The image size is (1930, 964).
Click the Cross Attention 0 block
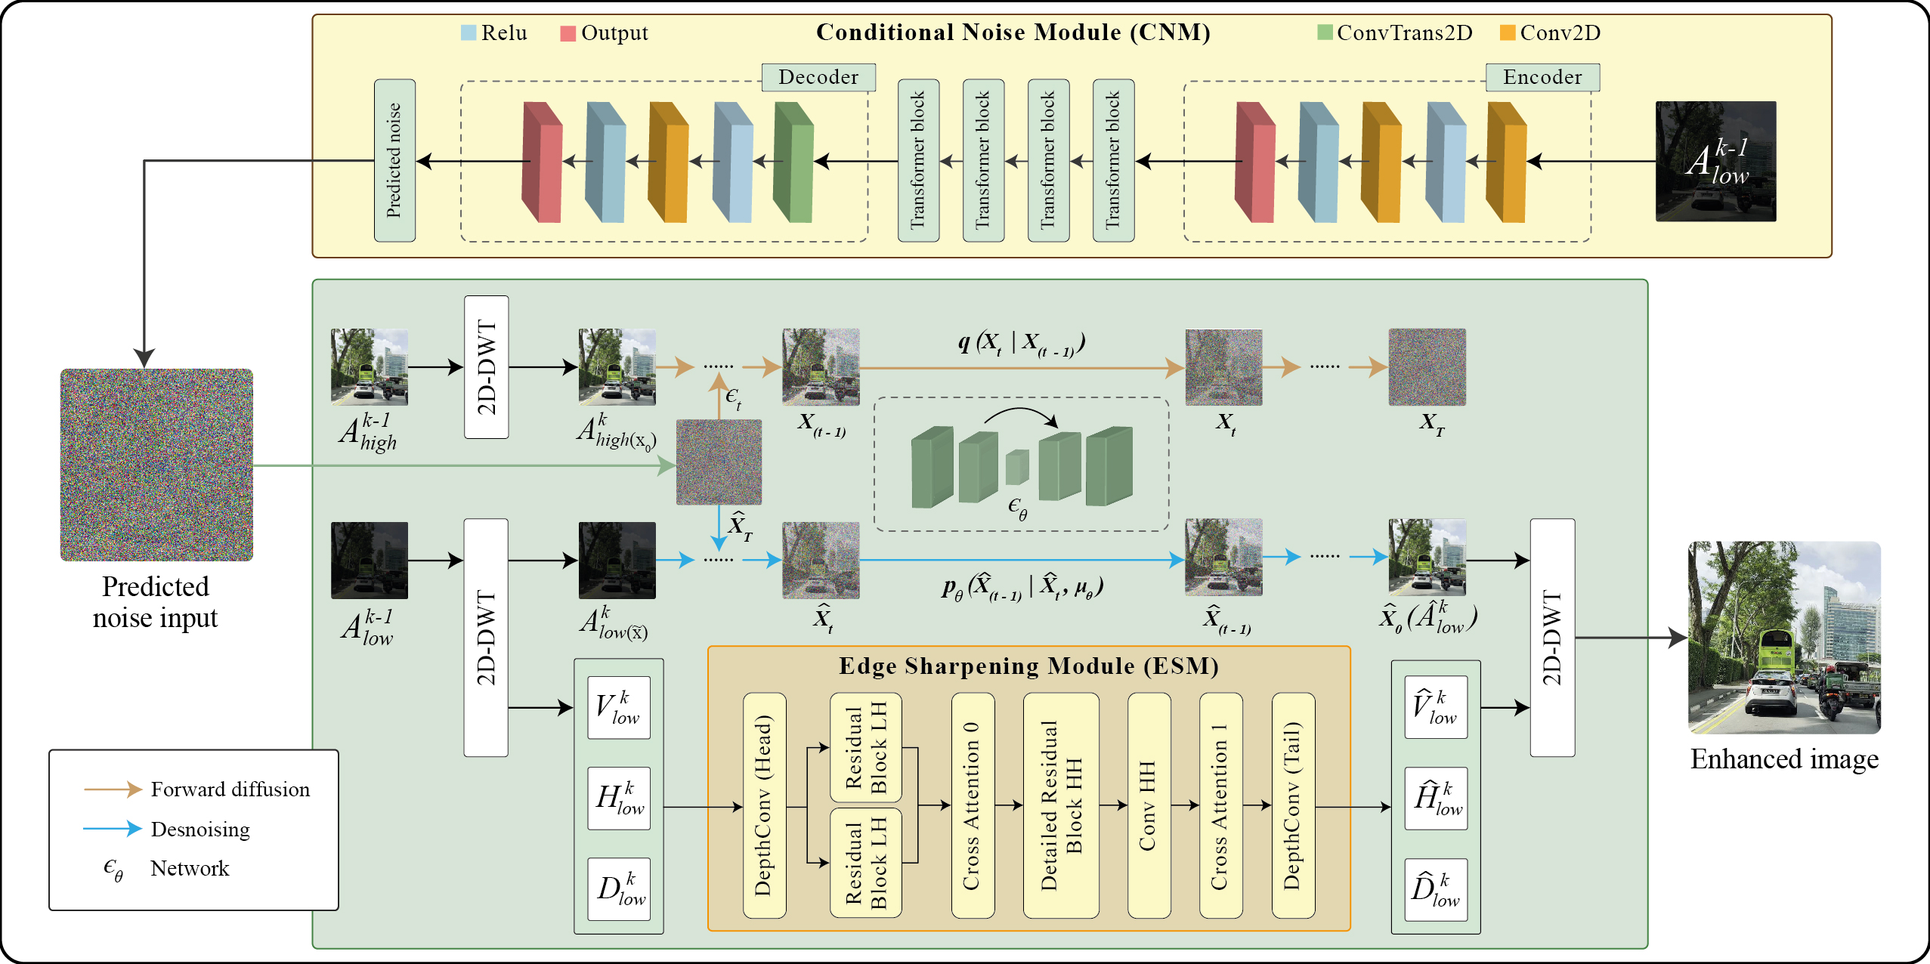pyautogui.click(x=972, y=805)
